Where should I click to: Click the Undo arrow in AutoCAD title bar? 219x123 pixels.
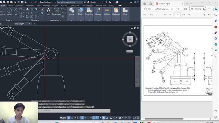[x=26, y=2]
